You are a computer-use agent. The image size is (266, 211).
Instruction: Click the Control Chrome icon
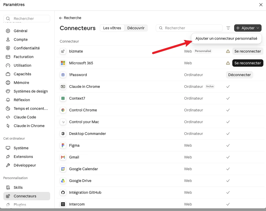63,110
